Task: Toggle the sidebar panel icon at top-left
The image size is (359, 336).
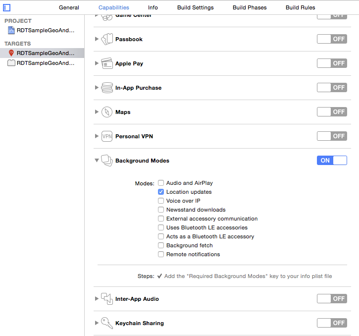Action: [x=7, y=7]
